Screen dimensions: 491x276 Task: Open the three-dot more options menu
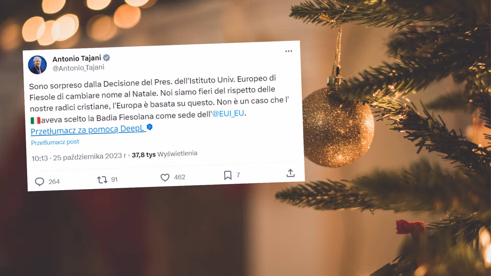point(289,51)
